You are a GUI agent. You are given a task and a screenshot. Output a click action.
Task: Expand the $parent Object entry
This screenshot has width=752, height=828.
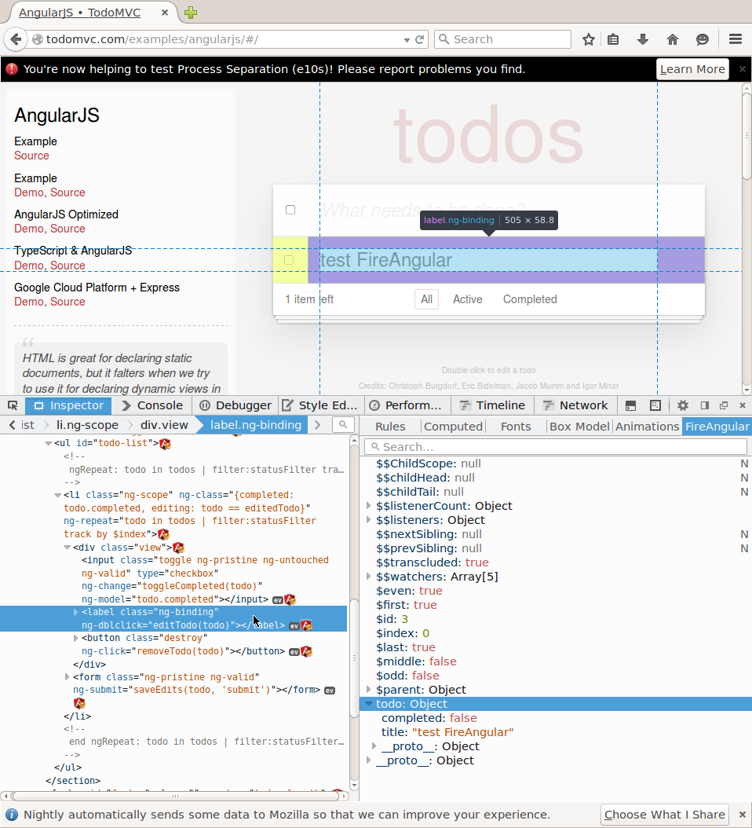(x=369, y=690)
